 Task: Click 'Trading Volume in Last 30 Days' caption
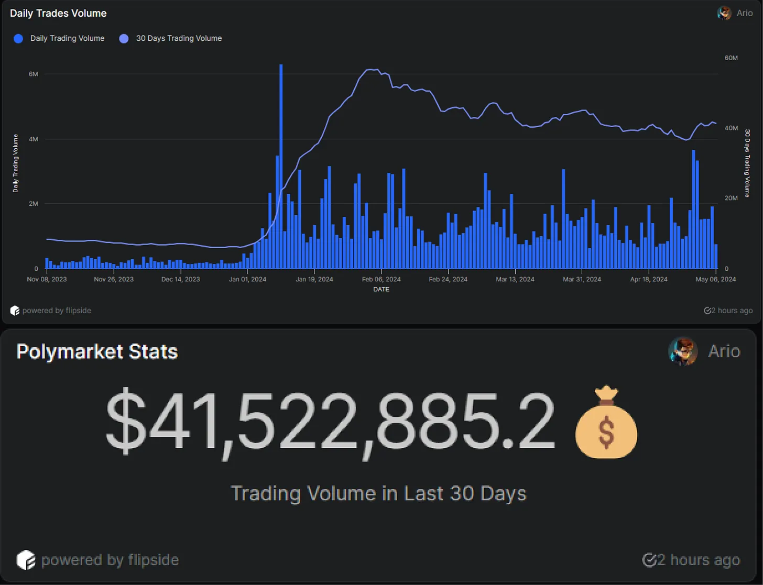378,493
